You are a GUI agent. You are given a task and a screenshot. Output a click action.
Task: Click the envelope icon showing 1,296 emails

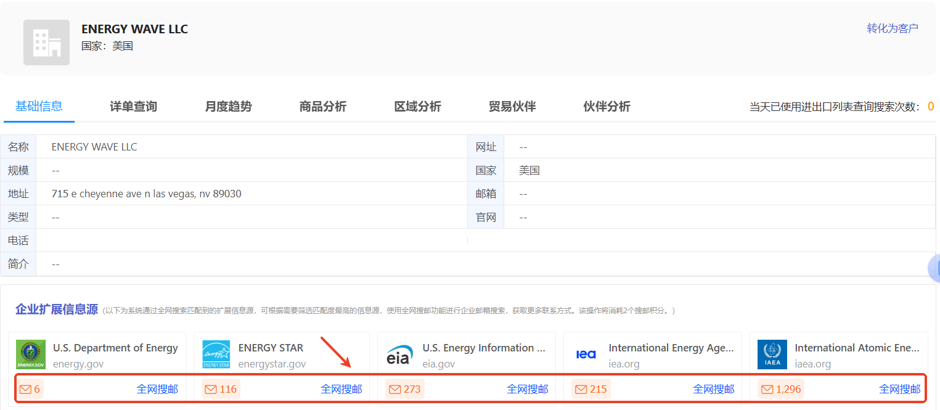tap(767, 389)
